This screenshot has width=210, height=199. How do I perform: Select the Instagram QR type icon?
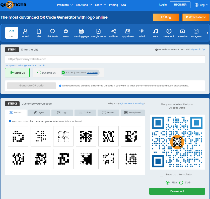pos(196,31)
